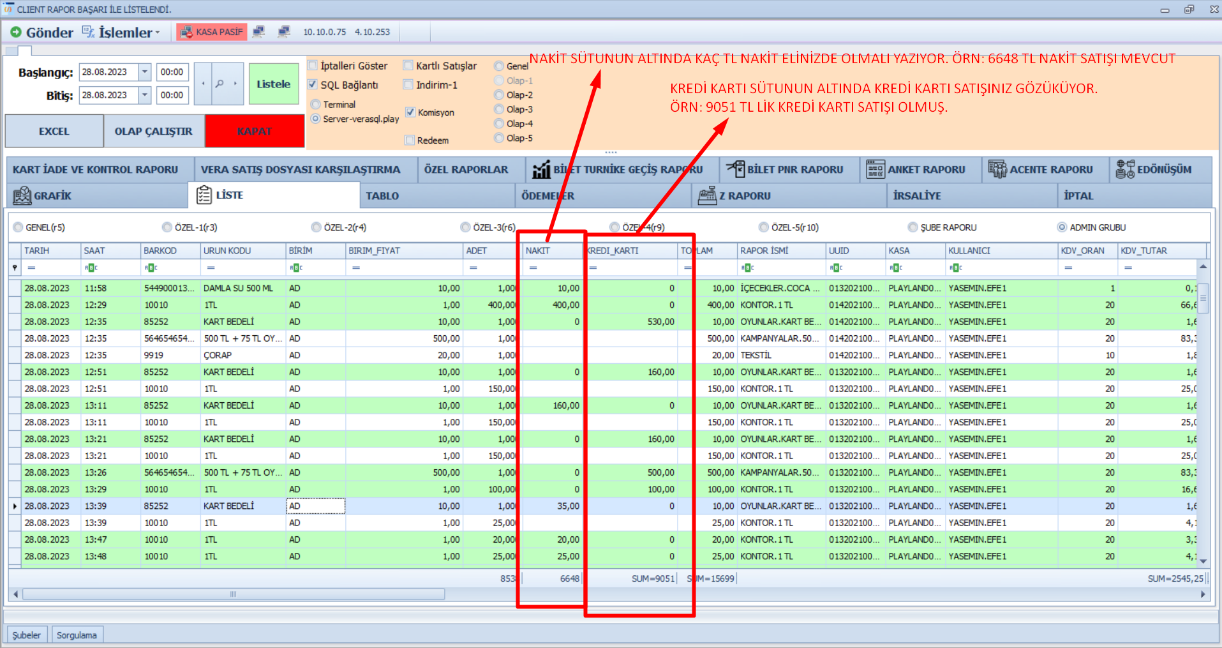Switch to the TABLO tab

[x=382, y=196]
